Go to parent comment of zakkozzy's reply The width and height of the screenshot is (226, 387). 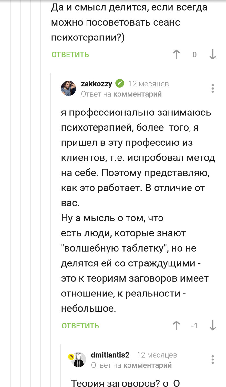point(138,94)
